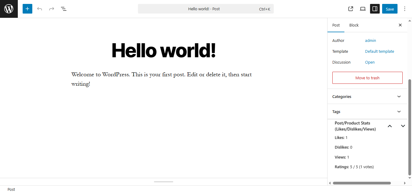
Task: Click the Discussion label
Action: 341,62
